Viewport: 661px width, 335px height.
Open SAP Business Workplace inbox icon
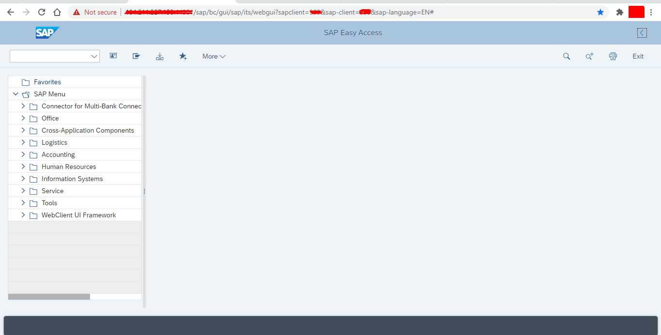point(160,56)
